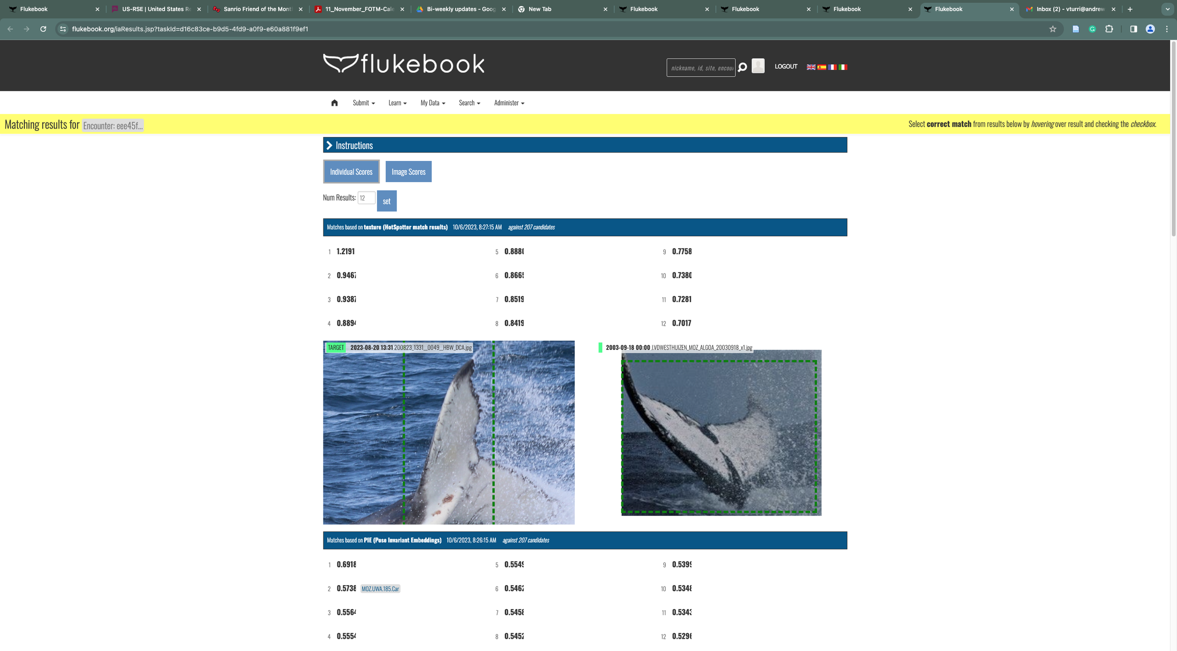
Task: Click the LOGOUT link
Action: pos(786,67)
